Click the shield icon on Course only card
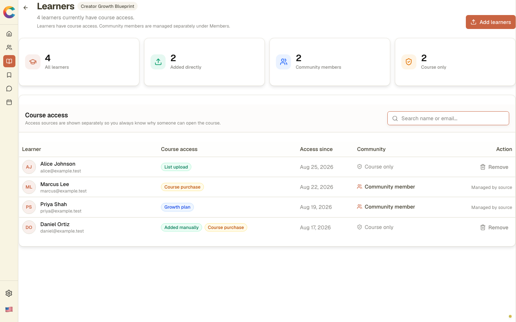516x322 pixels. (x=409, y=62)
